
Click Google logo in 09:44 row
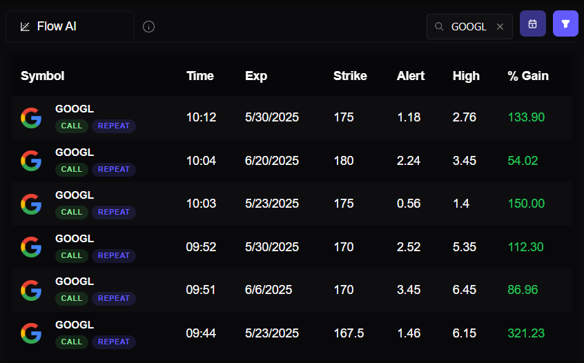(31, 333)
